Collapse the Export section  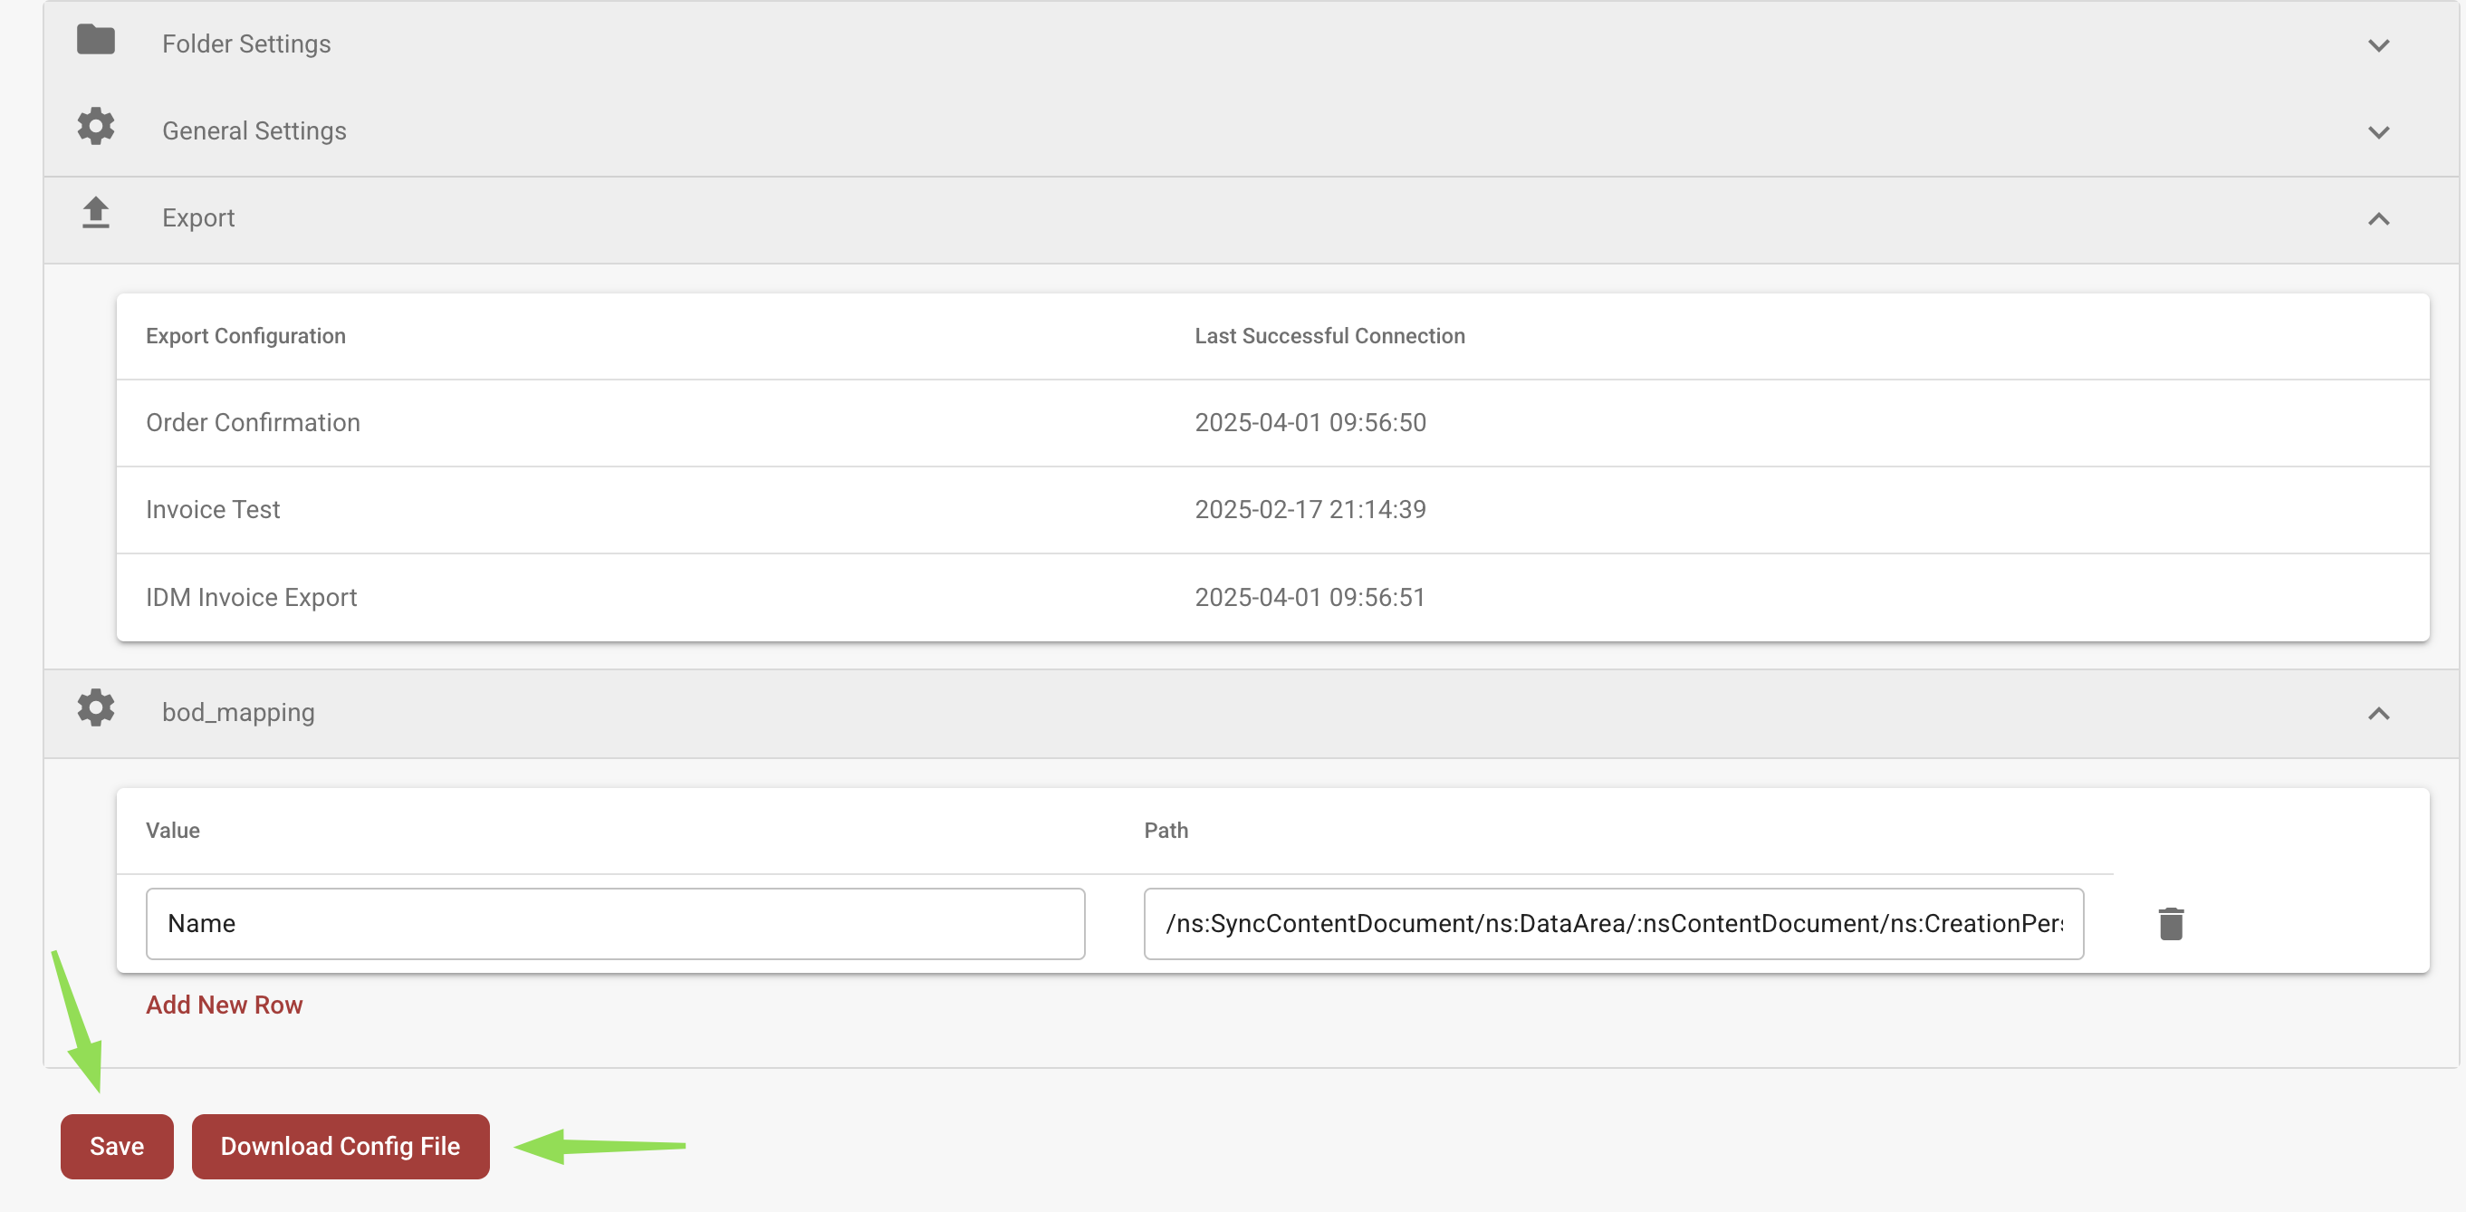(2379, 219)
